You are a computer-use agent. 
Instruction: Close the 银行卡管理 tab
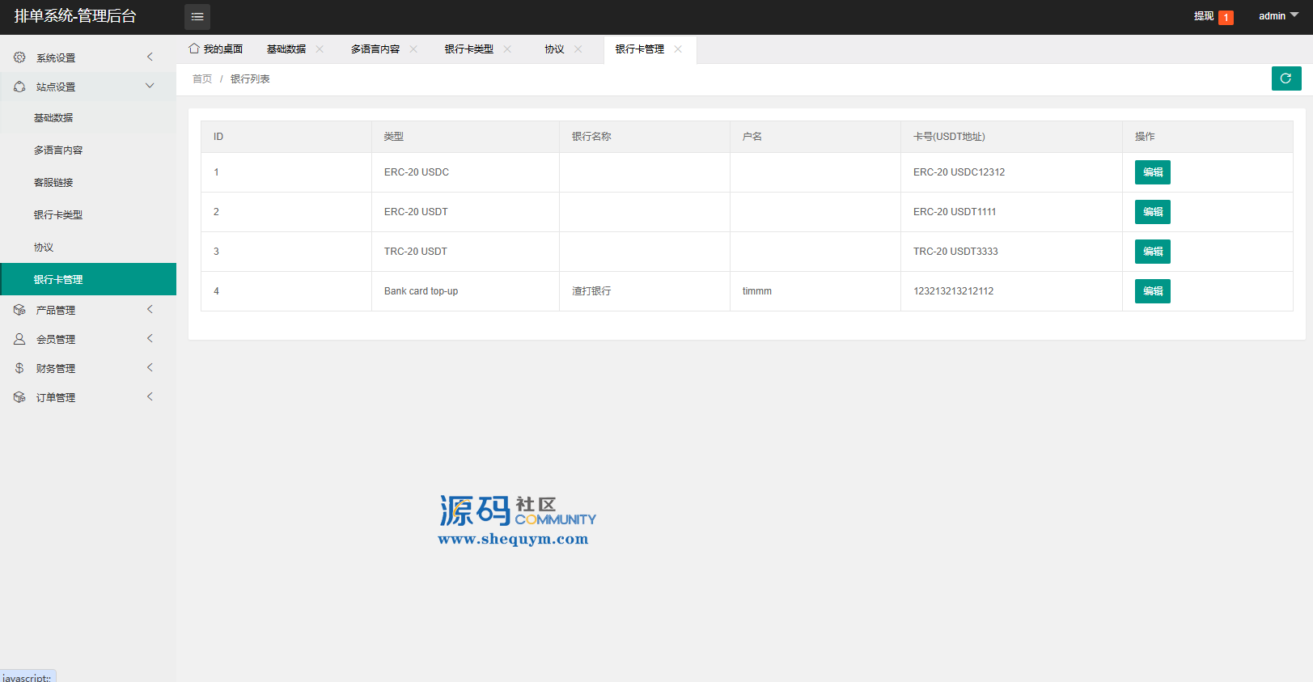(x=678, y=49)
